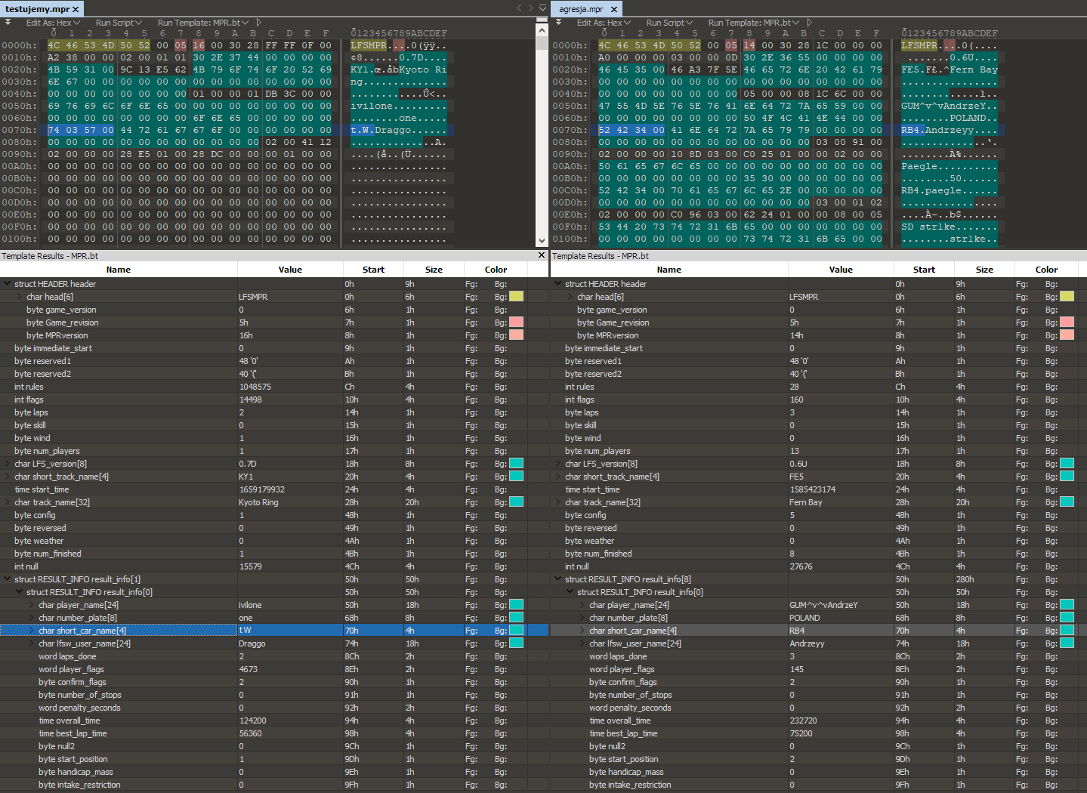The width and height of the screenshot is (1087, 793).
Task: Open Run Template menu in testujemy.mpr pane
Action: pyautogui.click(x=202, y=23)
